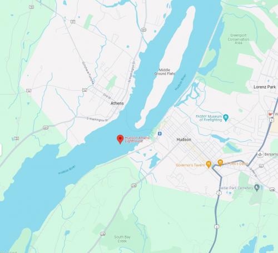The image size is (278, 253).
Task: Open the Cedar Park Cemetery text label
Action: (236, 188)
